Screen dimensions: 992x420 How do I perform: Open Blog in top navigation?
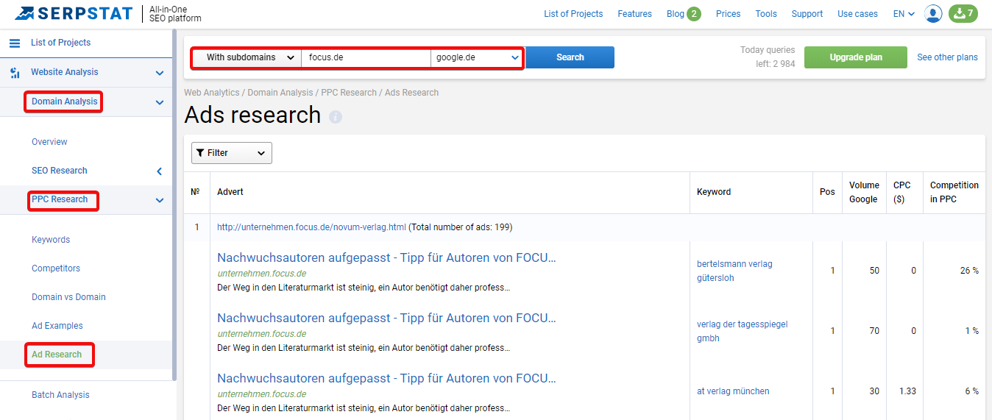(x=675, y=13)
